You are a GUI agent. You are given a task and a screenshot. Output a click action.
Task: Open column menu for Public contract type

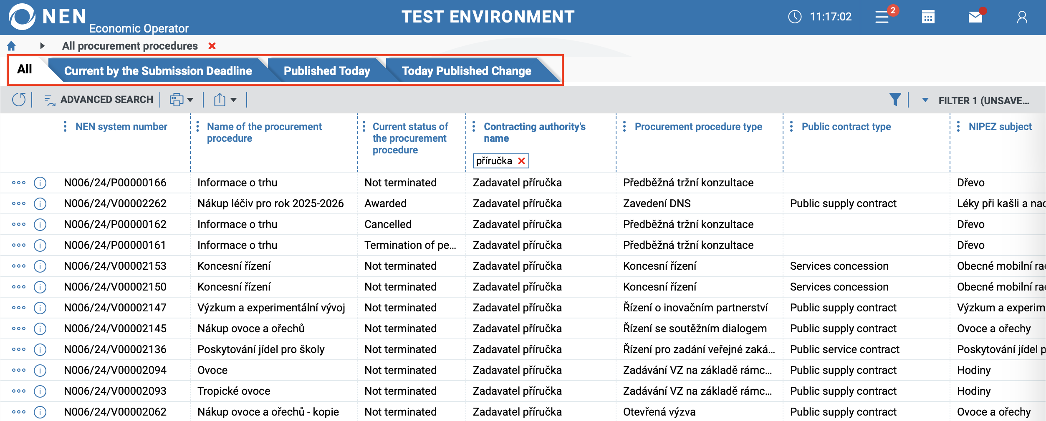[791, 127]
